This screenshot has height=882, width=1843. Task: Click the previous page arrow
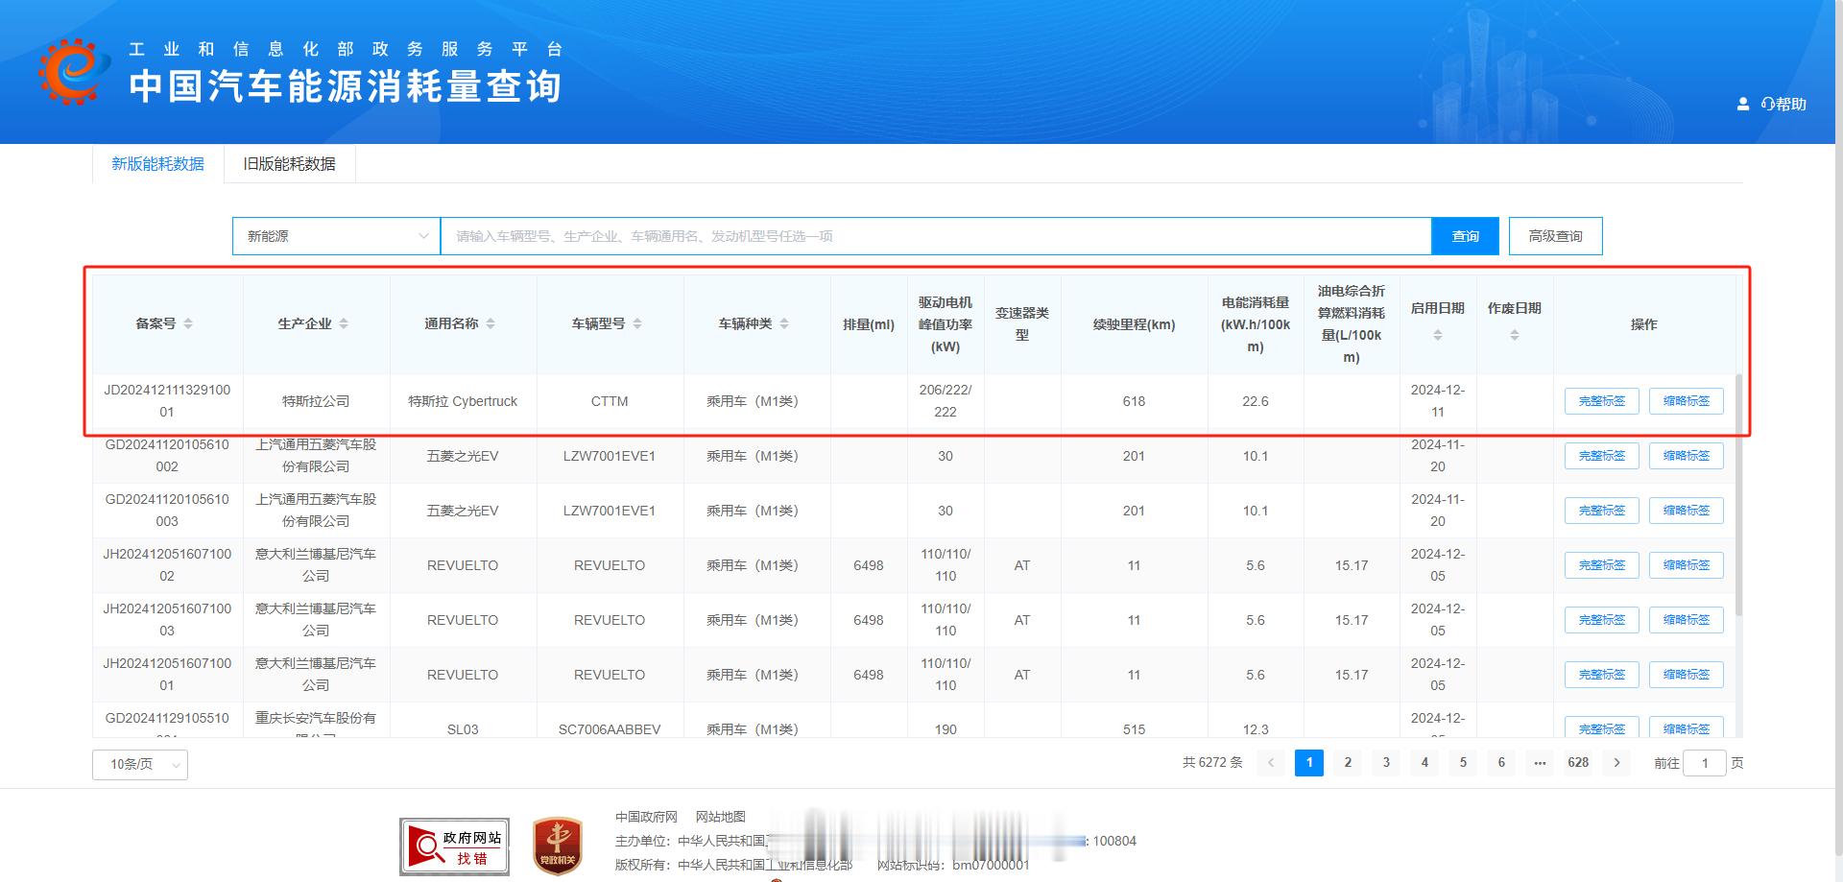[x=1271, y=763]
